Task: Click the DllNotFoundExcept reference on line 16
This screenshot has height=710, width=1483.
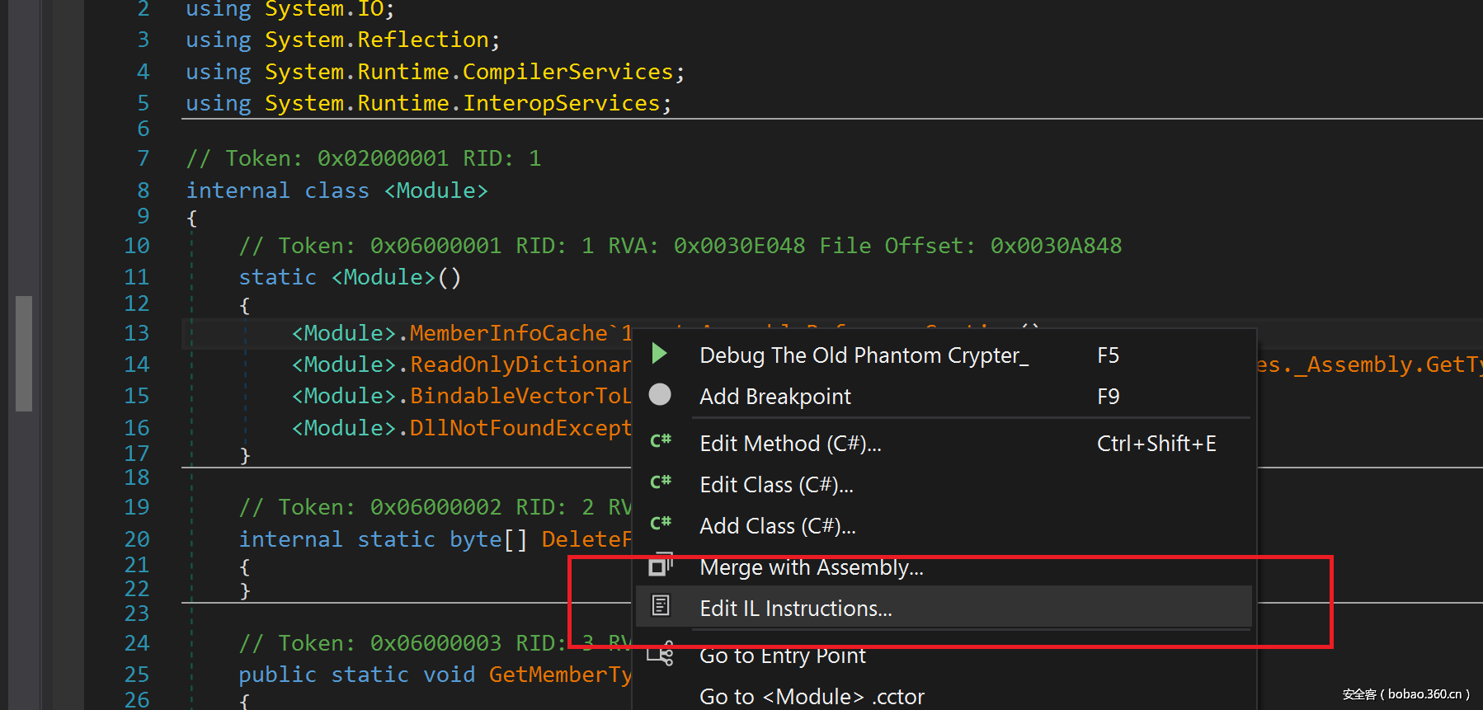Action: [x=520, y=428]
